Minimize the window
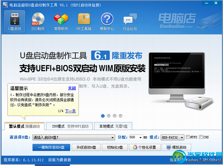Screen dimensions: 223x166 click(207, 3)
